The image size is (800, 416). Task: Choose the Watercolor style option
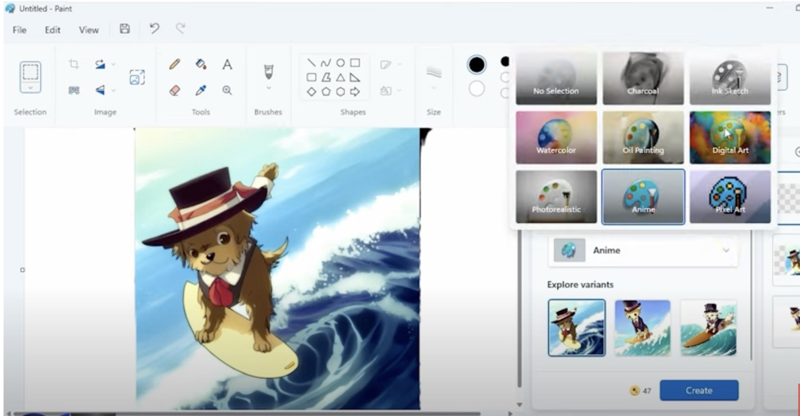click(556, 137)
